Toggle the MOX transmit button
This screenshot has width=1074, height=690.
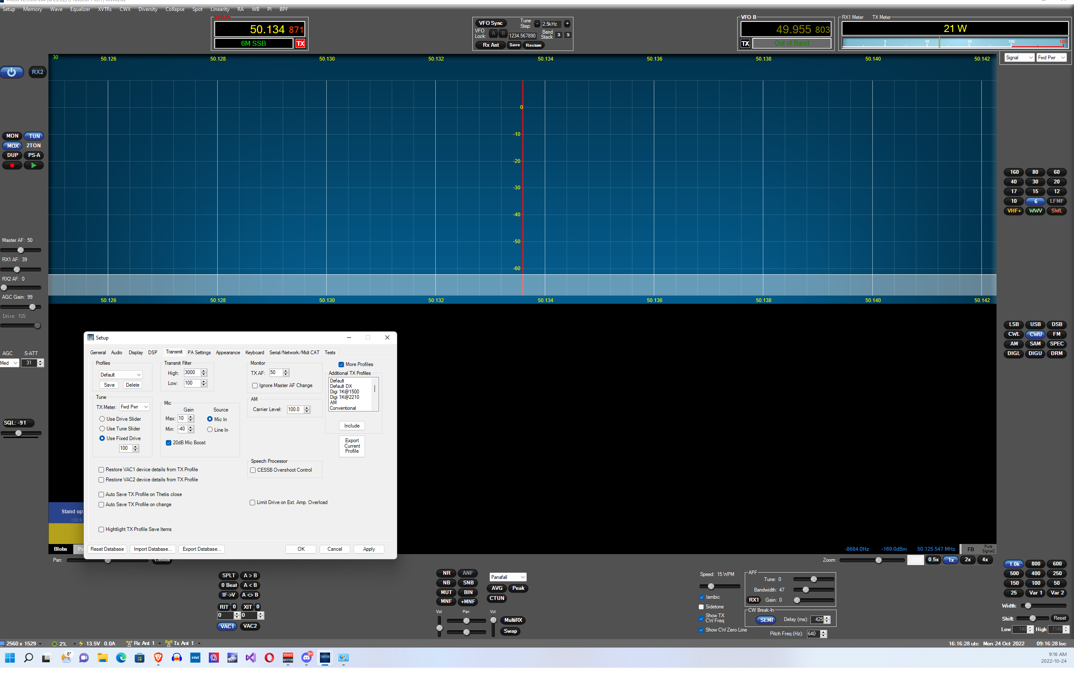(x=13, y=146)
